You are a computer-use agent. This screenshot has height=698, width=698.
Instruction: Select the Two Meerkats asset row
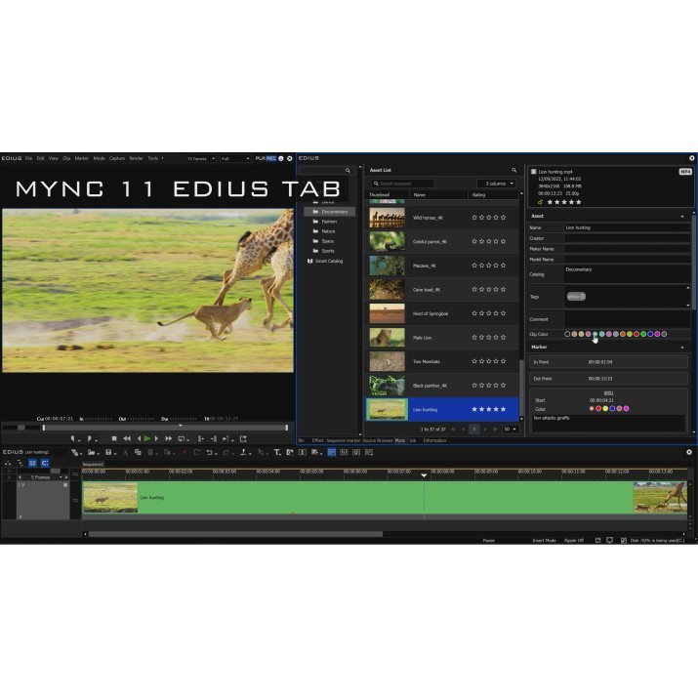pos(442,361)
